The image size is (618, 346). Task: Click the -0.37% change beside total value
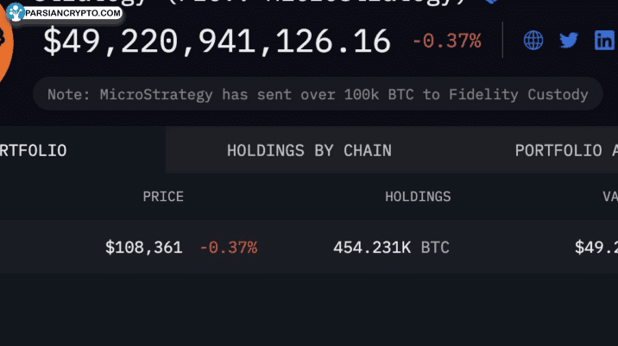click(x=447, y=41)
